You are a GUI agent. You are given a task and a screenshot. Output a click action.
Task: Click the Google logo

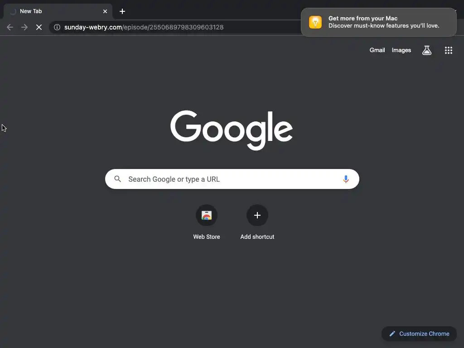[x=232, y=130]
